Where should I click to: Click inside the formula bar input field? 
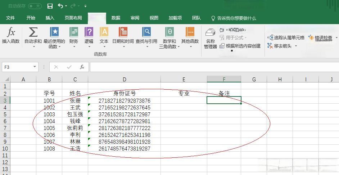[212, 67]
